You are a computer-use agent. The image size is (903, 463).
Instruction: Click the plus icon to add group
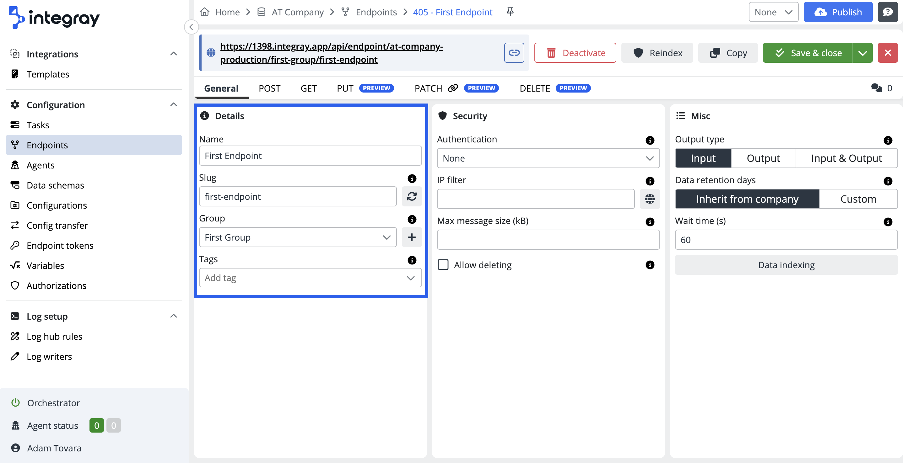[x=412, y=237]
